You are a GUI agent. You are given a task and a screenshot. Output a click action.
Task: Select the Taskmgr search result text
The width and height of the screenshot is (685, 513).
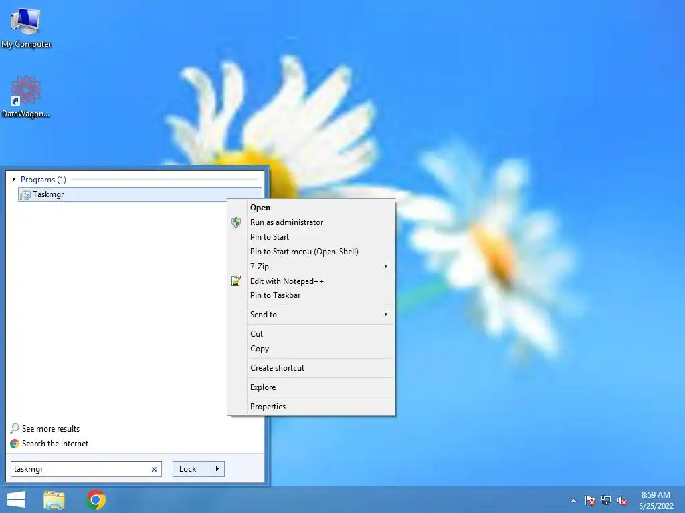[x=48, y=194]
